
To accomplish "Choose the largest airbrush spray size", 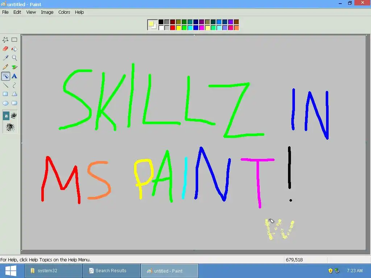I will coord(10,127).
